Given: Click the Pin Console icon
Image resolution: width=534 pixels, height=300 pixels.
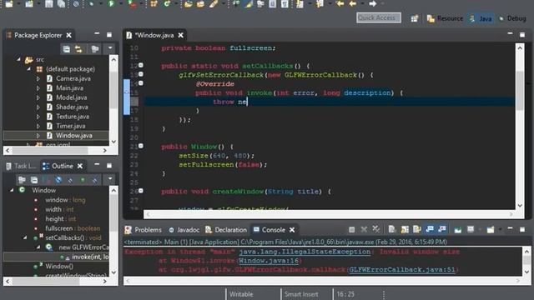Looking at the screenshot, I should [x=458, y=230].
